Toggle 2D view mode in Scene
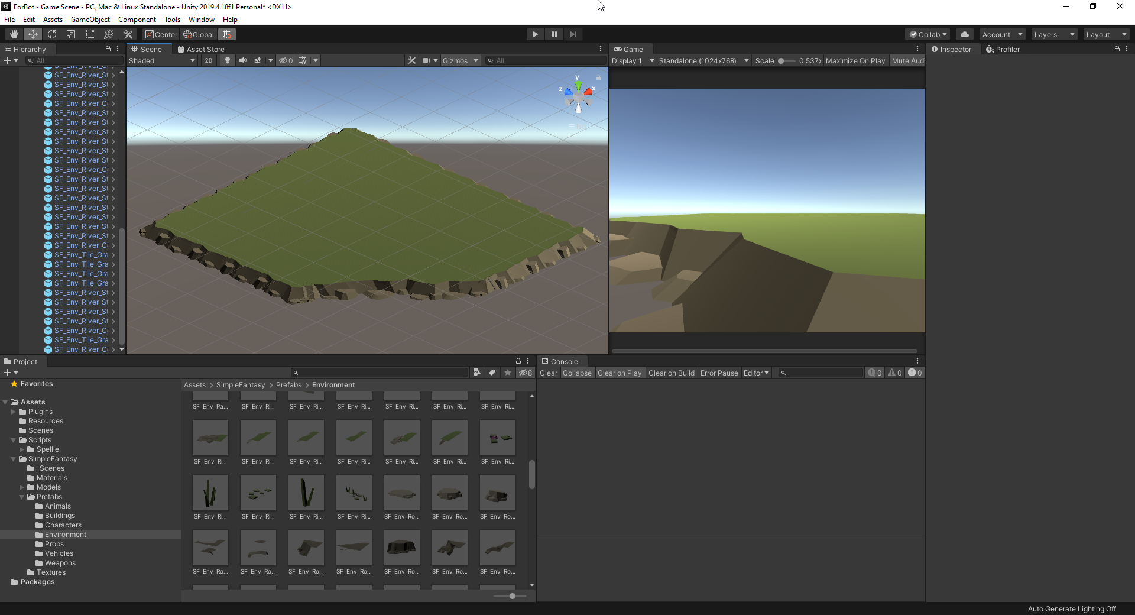 click(x=209, y=60)
